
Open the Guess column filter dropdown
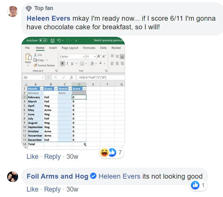pos(56,89)
